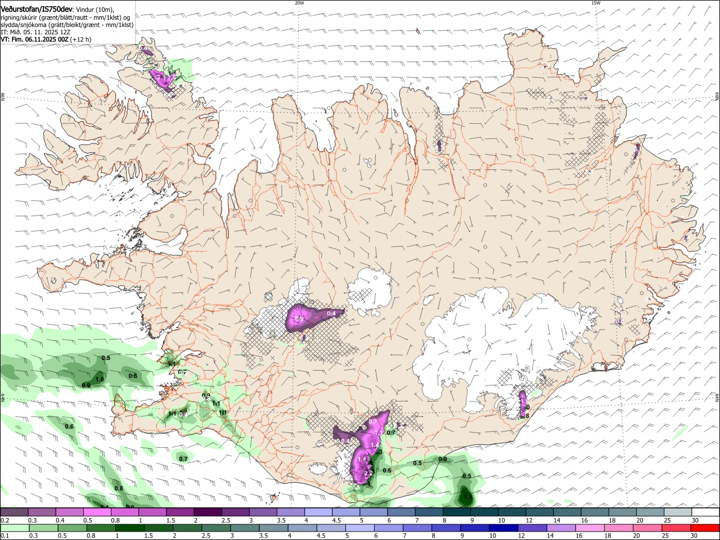Viewport: 720px width, 540px height.
Task: Pick the white snow legend swatch after 30
Action: pos(706,512)
